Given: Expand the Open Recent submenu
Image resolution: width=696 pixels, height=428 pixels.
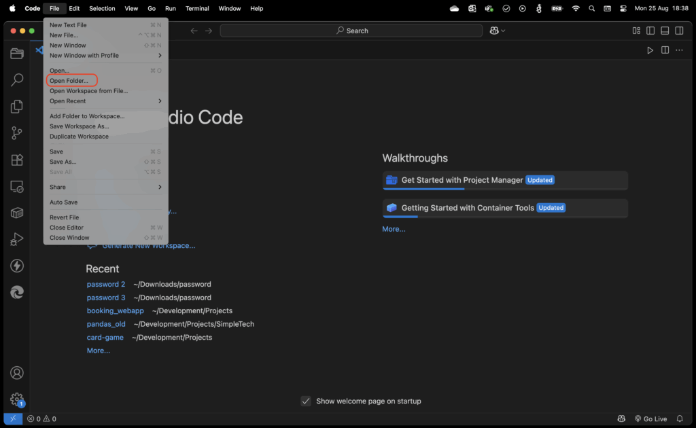Looking at the screenshot, I should click(x=105, y=101).
